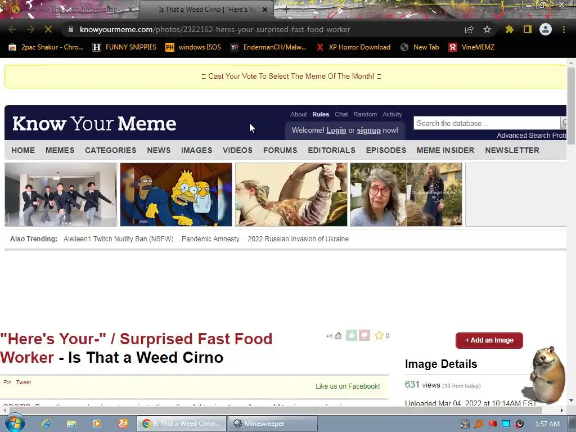Select VIDEOS in the site navigation
This screenshot has width=576, height=432.
click(237, 150)
